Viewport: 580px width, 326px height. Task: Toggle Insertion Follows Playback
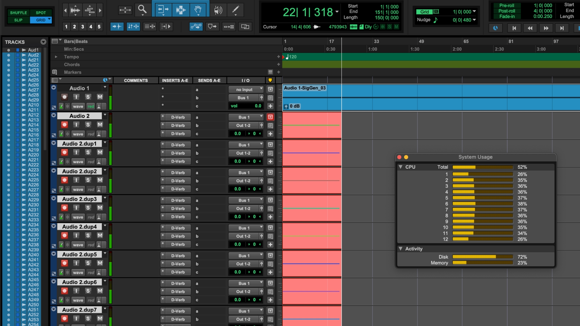tap(166, 27)
